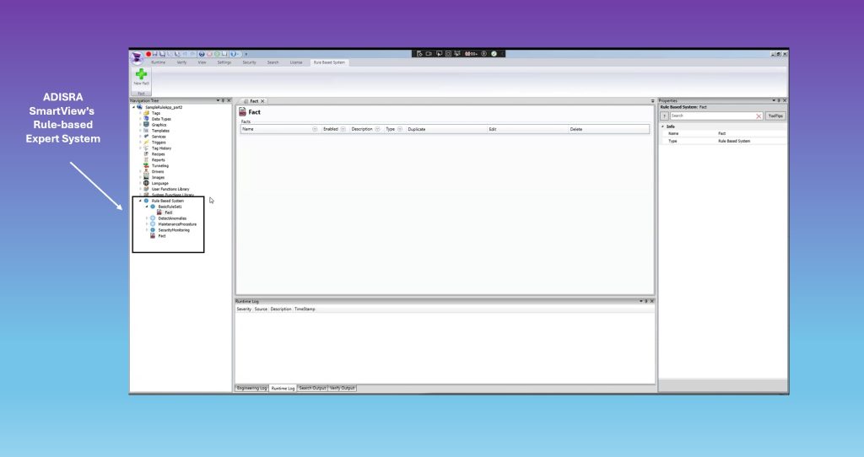Open the Search ribbon tab
Screen dimensions: 864x457
[x=273, y=62]
